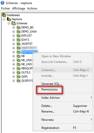Choose Permissions in the context menu
Screen dimensions: 94x133
click(x=49, y=90)
